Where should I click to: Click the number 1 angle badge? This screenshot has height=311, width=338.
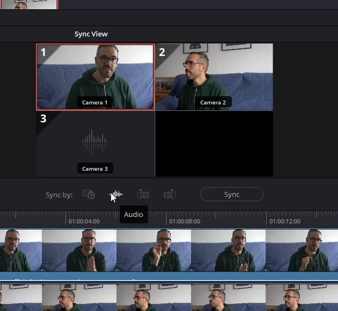[43, 52]
